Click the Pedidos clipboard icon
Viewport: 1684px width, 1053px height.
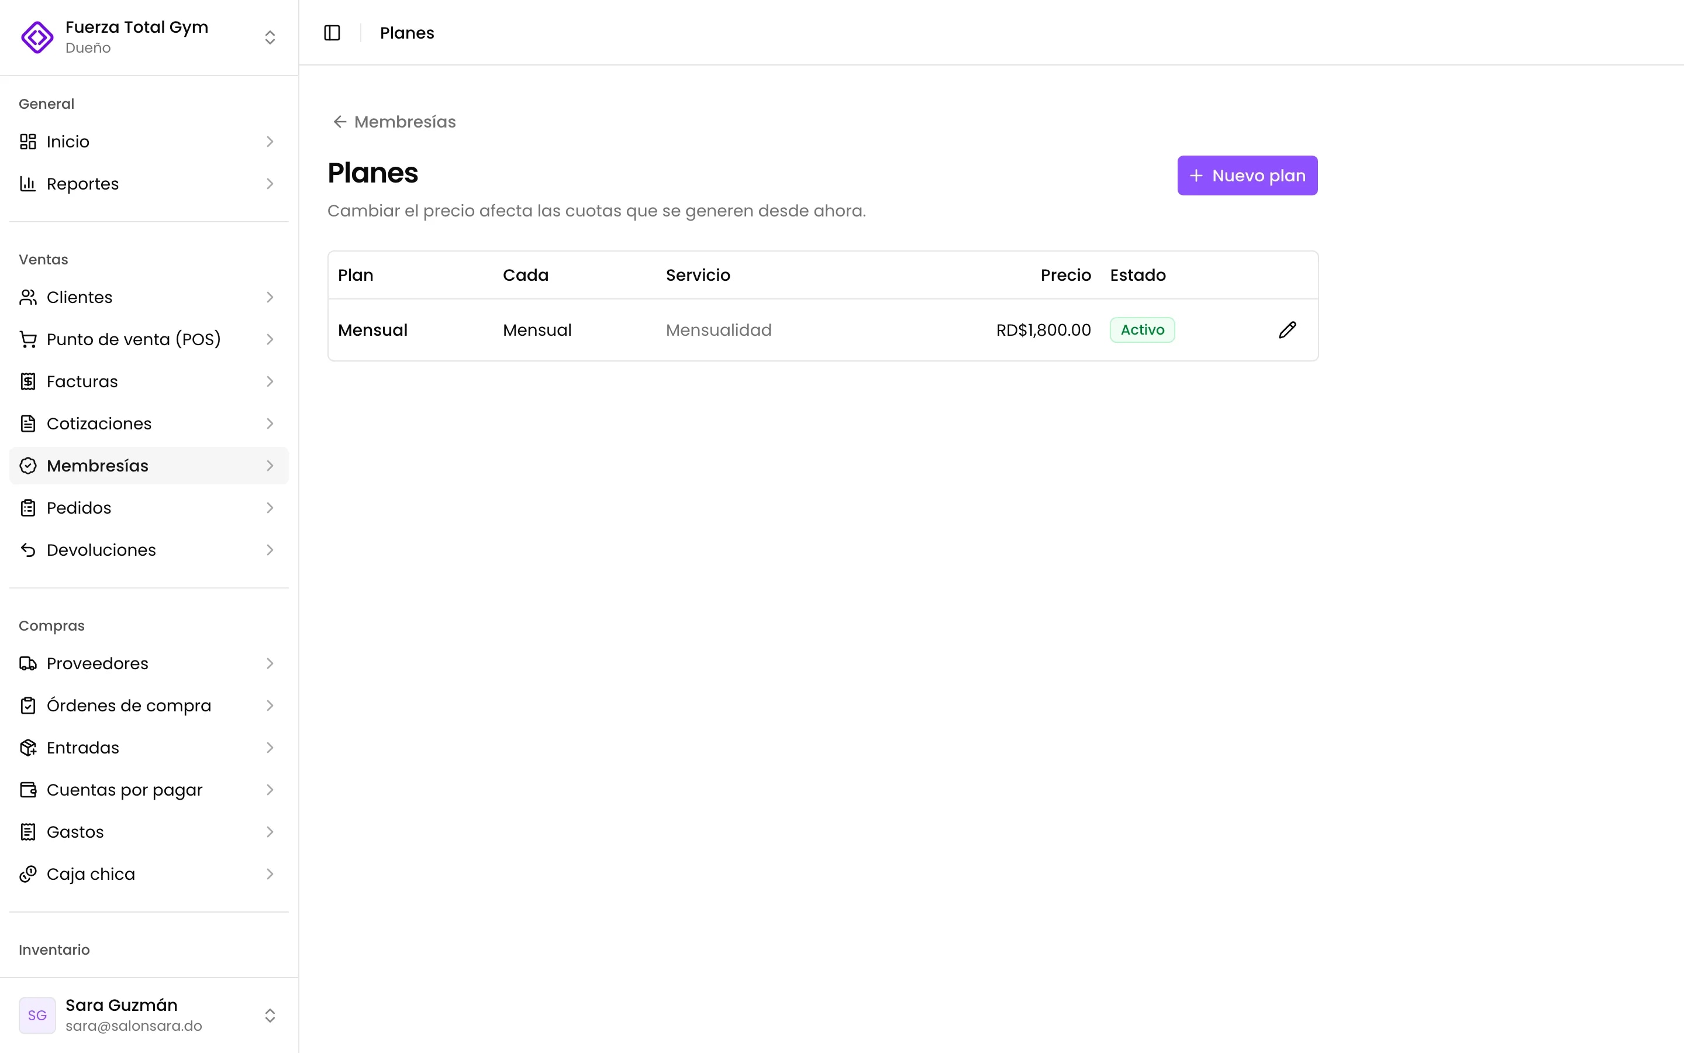click(x=28, y=508)
